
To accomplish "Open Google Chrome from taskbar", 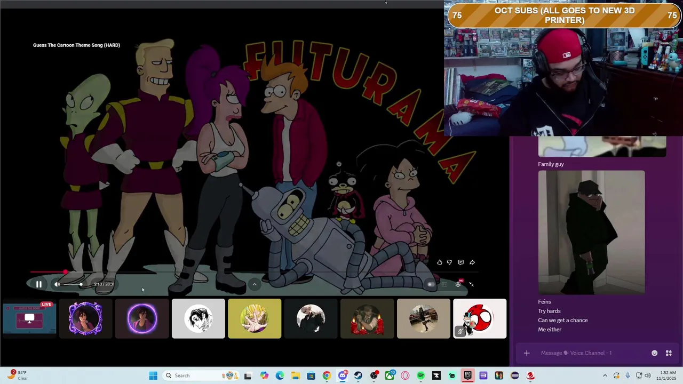I will click(x=327, y=375).
